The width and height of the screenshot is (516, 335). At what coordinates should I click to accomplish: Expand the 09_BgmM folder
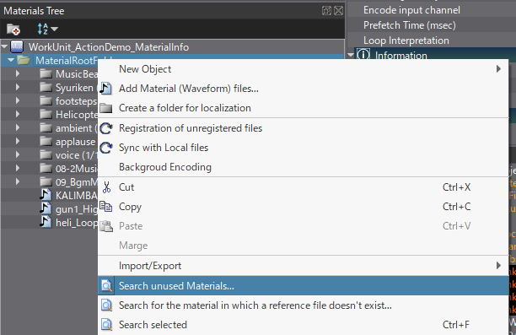point(18,181)
